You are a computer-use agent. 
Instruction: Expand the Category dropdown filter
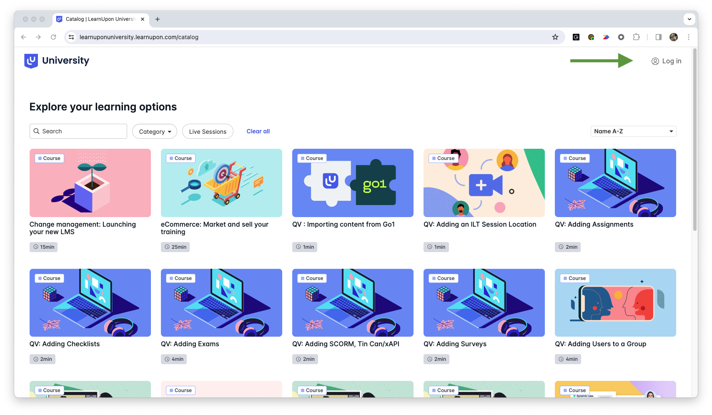pos(155,132)
